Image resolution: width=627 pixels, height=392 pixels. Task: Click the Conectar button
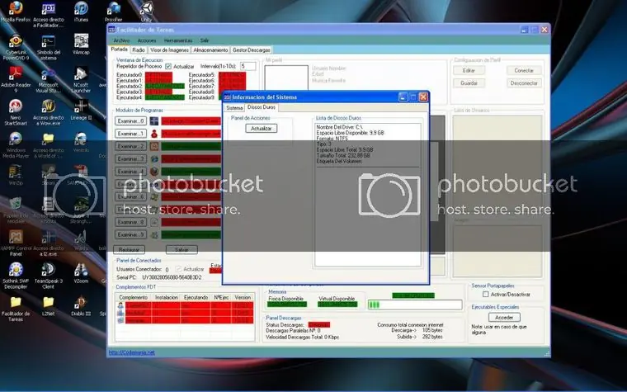524,70
